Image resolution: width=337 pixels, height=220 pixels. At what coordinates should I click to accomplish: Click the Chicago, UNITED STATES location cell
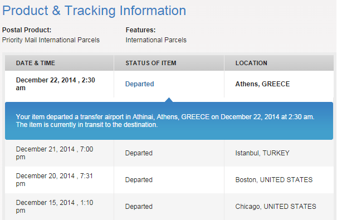(276, 207)
